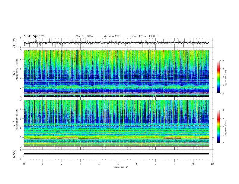Click time axis tick label "1"
The image size is (239, 184).
[43, 164]
